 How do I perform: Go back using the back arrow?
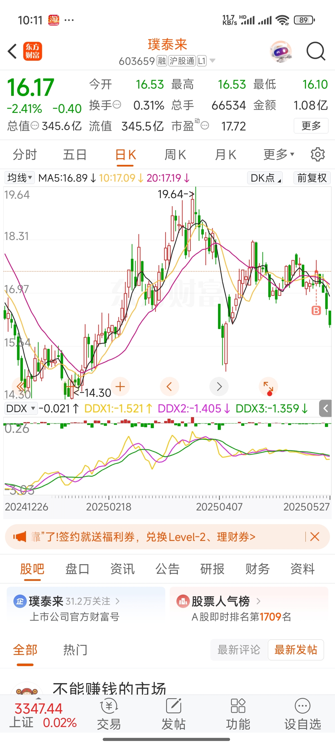coord(12,51)
